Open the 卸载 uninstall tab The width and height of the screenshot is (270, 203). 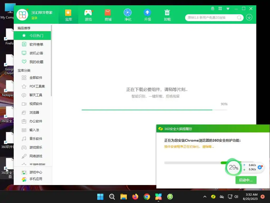167,15
